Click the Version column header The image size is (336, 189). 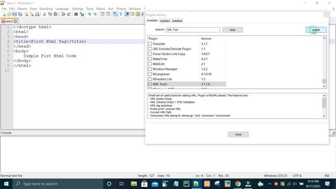pyautogui.click(x=213, y=38)
